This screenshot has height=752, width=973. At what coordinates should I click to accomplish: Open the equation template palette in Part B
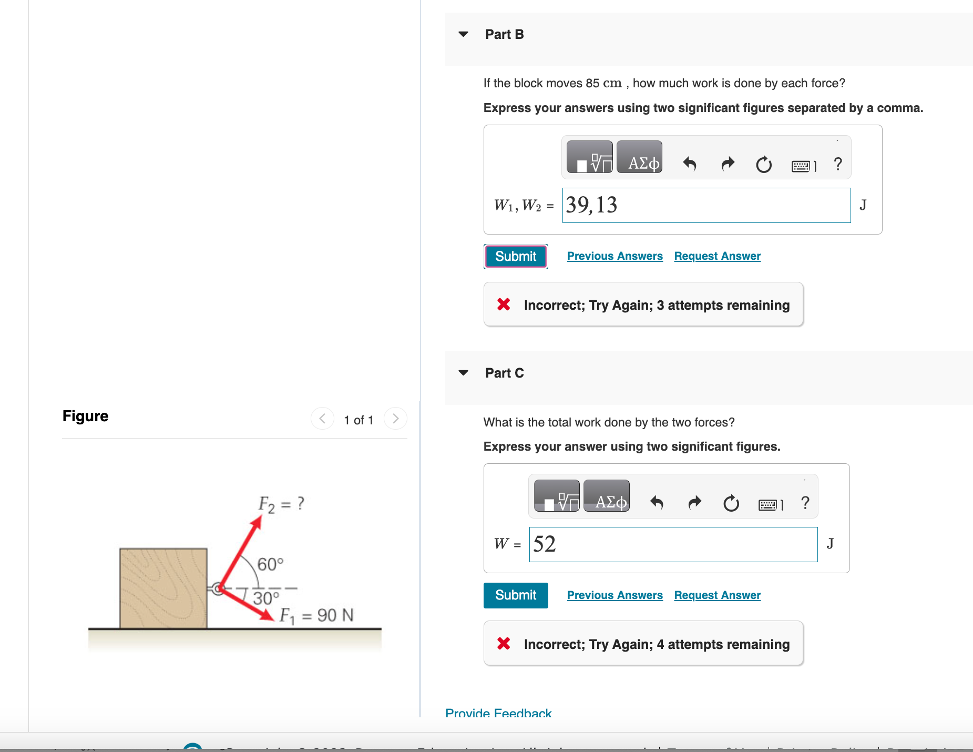pyautogui.click(x=589, y=157)
